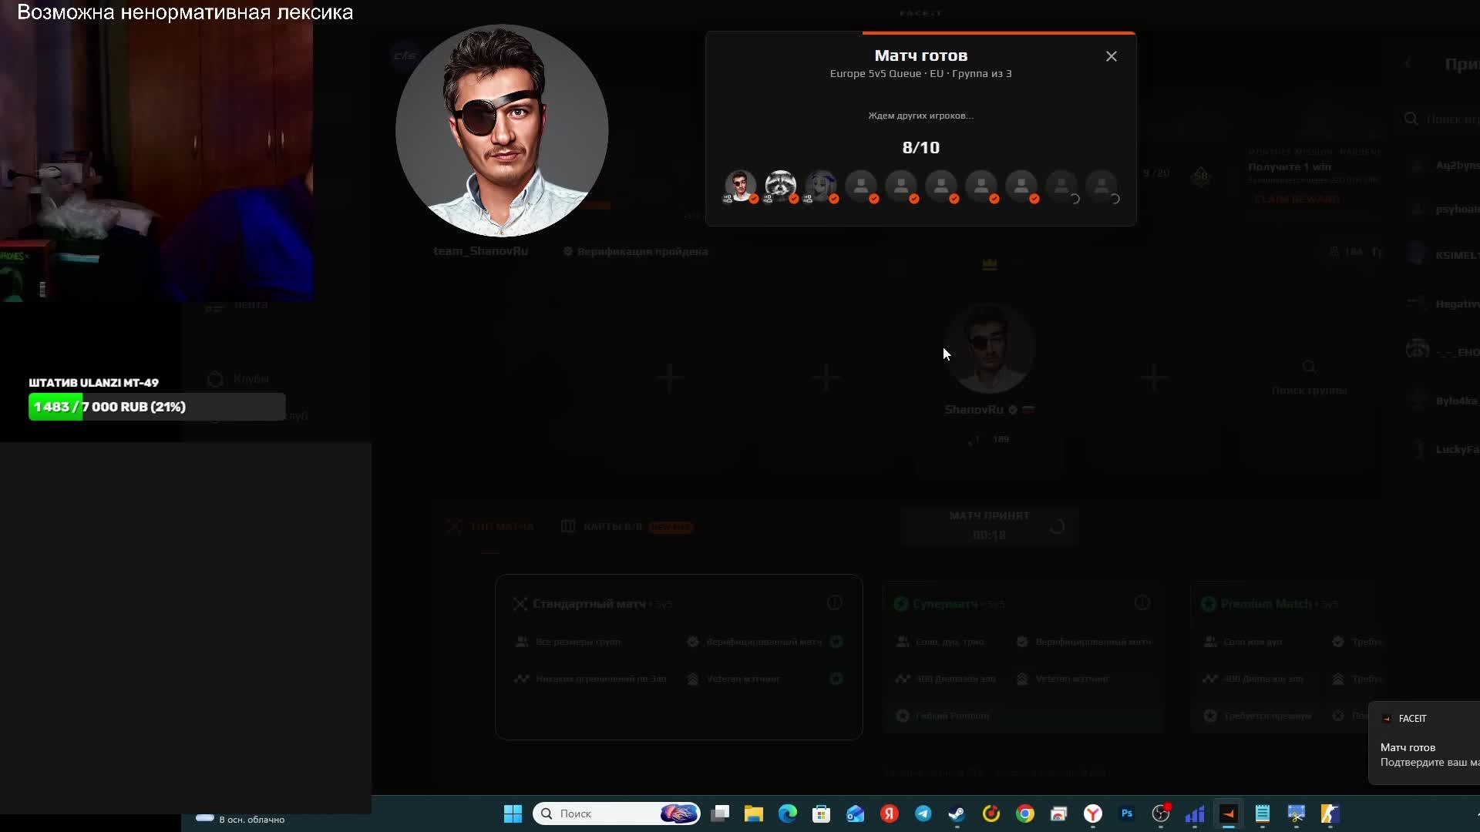Screen dimensions: 1480x832
Task: Open friend 'Bylo4ka' in friends list
Action: coord(1443,401)
